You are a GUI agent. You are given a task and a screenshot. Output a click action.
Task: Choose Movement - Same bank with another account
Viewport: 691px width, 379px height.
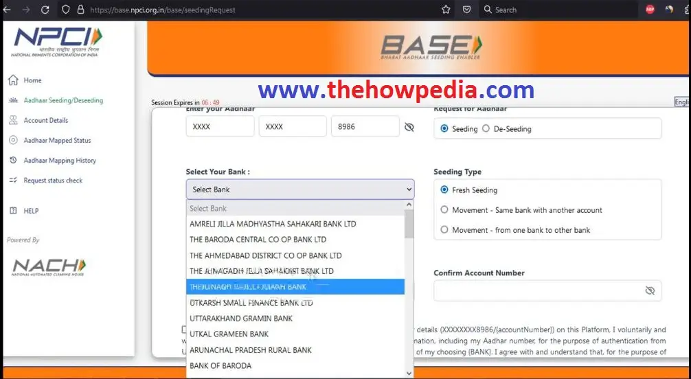click(x=444, y=210)
